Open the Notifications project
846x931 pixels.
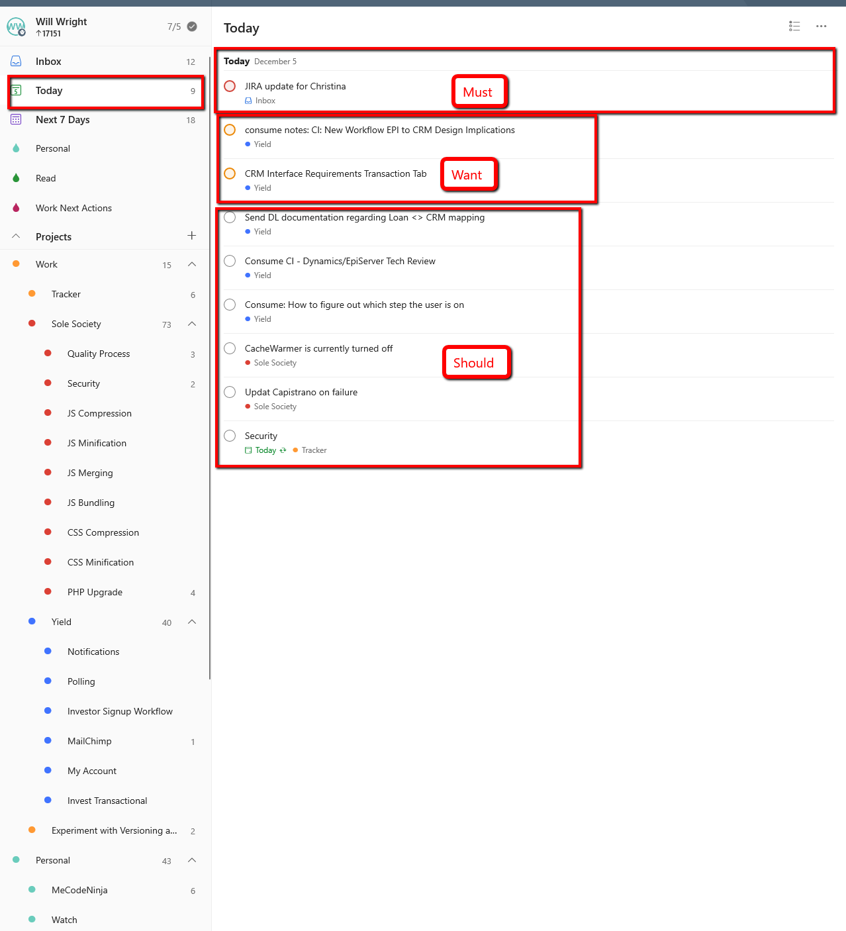pyautogui.click(x=105, y=652)
